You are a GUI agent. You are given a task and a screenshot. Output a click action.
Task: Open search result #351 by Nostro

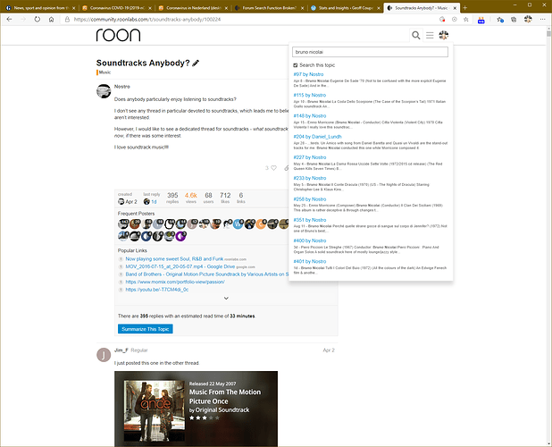(310, 220)
